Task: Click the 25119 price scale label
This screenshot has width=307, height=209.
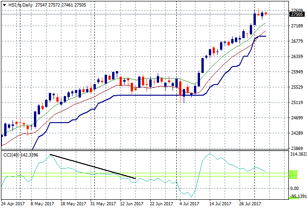Action: pyautogui.click(x=297, y=103)
